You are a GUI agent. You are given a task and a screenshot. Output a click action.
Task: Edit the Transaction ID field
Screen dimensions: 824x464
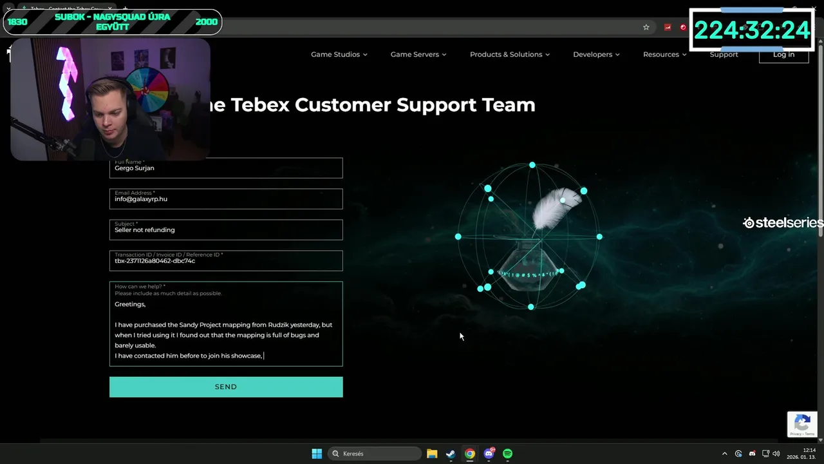pyautogui.click(x=226, y=260)
